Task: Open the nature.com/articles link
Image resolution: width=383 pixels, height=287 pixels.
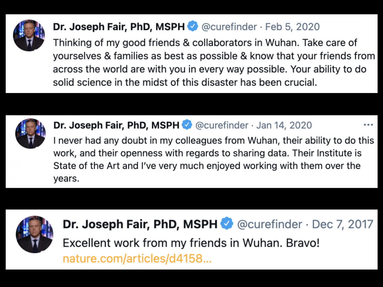Action: pos(137,259)
